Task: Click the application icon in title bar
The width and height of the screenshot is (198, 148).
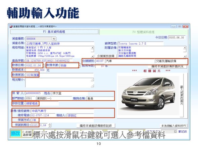Action: pos(11,26)
